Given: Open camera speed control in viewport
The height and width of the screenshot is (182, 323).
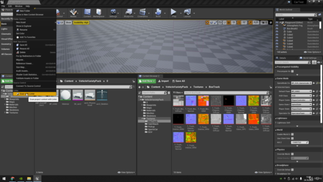Looking at the screenshot, I should click(264, 23).
